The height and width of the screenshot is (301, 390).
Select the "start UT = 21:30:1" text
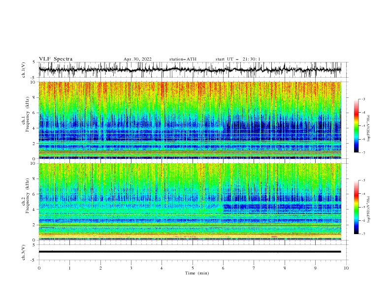(x=238, y=59)
